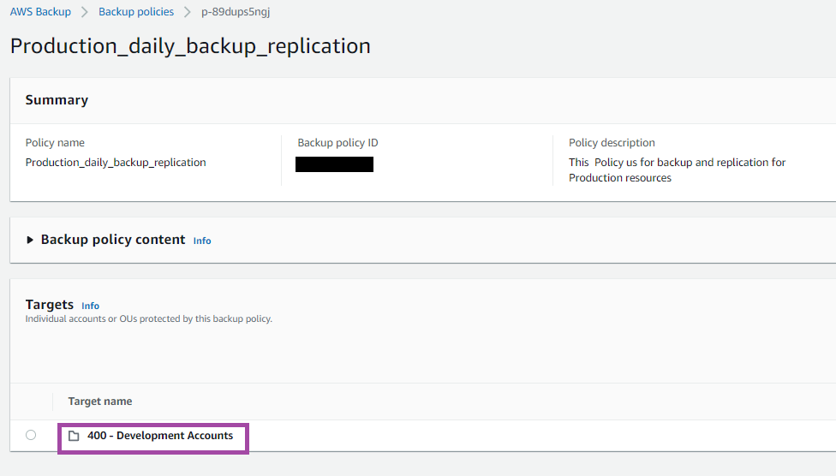This screenshot has width=836, height=476.
Task: Open Info link next to Targets heading
Action: coord(90,306)
